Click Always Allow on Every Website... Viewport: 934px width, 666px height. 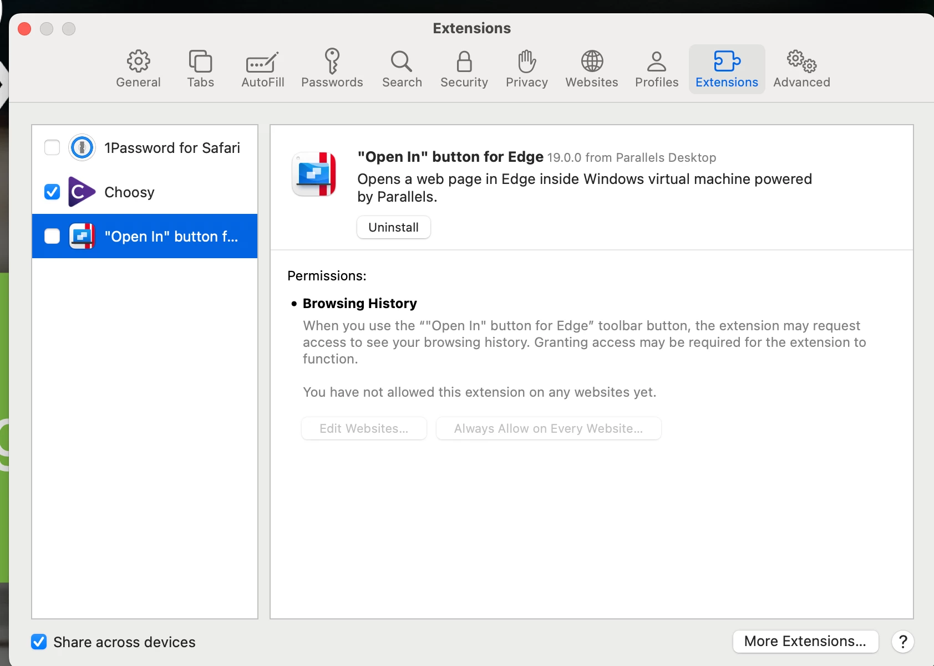(549, 428)
